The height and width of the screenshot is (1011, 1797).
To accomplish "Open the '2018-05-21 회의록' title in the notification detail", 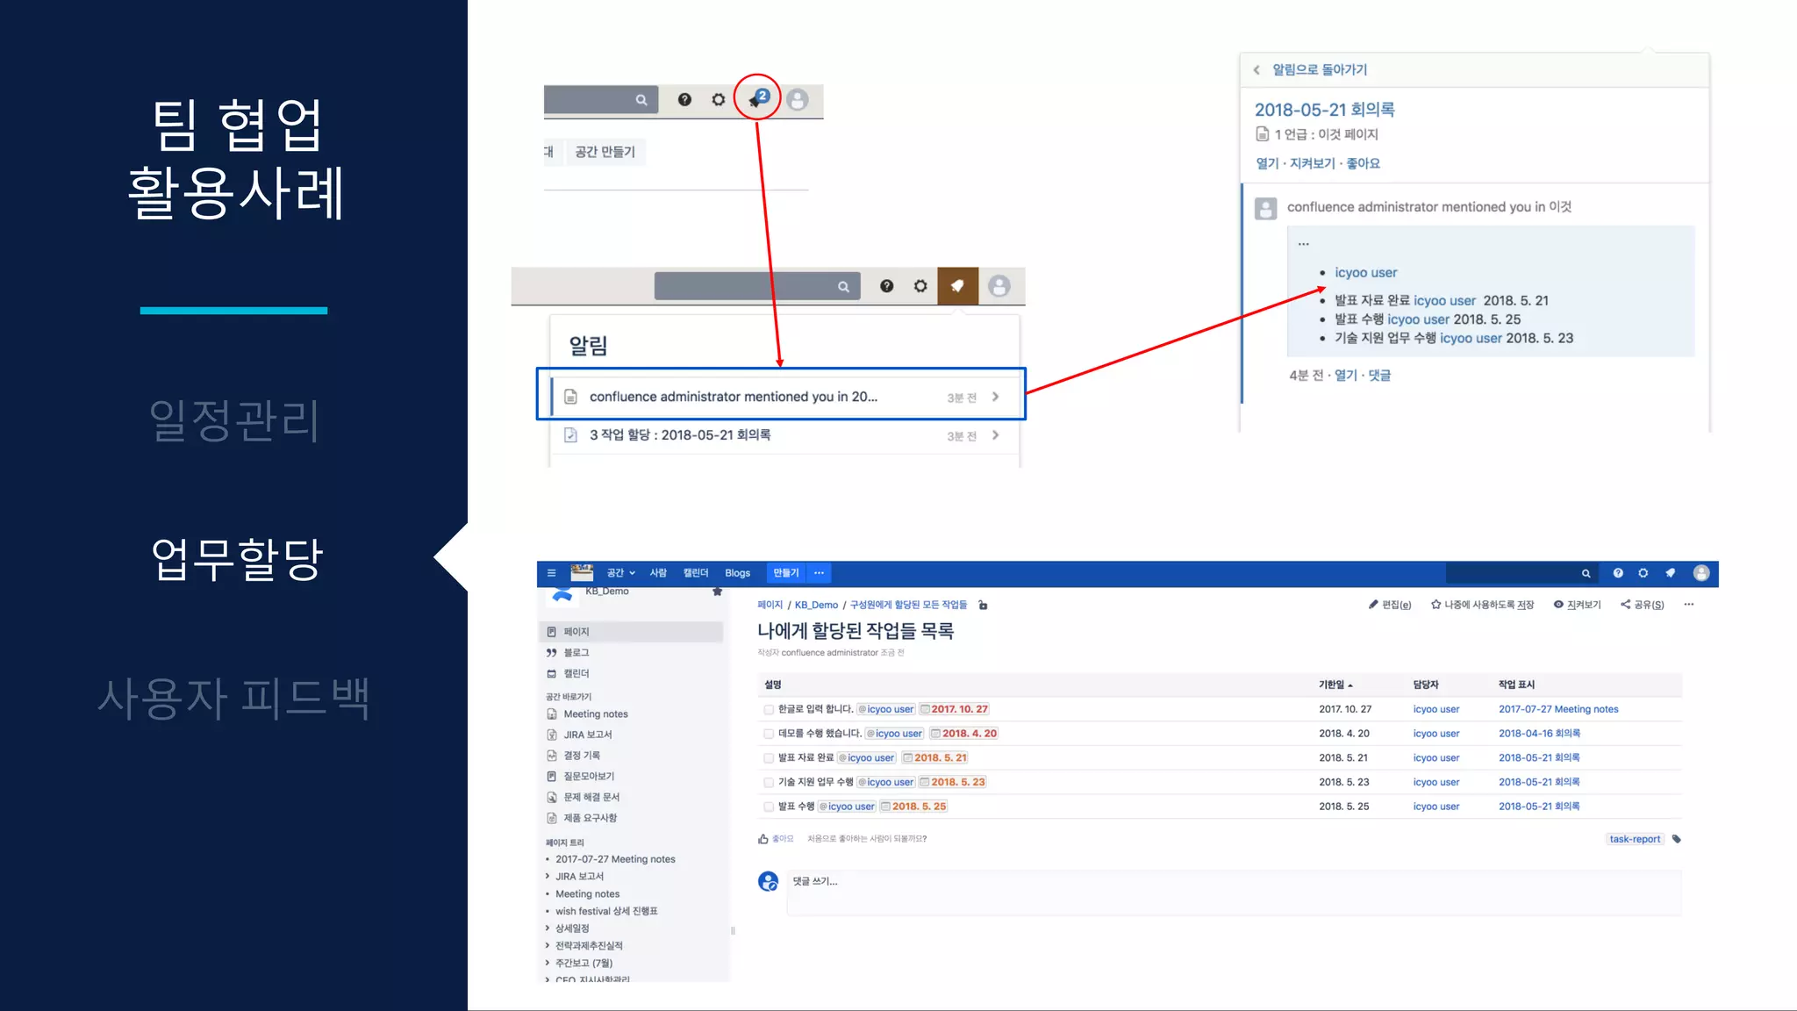I will coord(1324,110).
